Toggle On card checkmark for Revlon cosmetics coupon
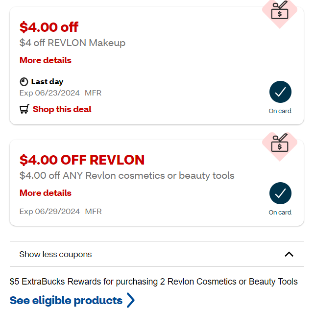Viewport: 315px width, 311px height. (x=280, y=193)
